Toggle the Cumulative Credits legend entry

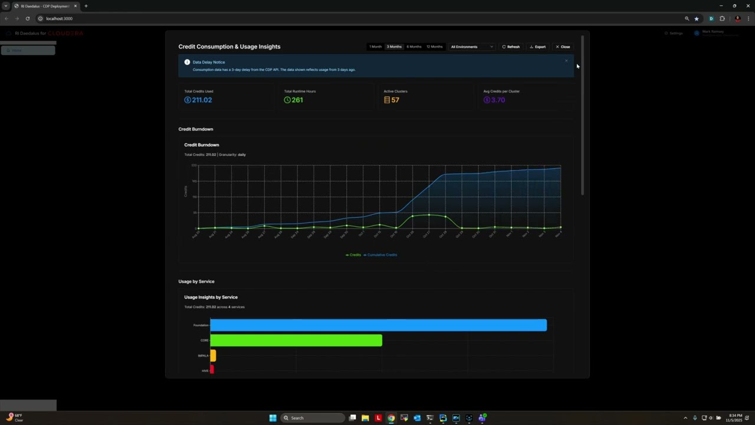tap(380, 255)
